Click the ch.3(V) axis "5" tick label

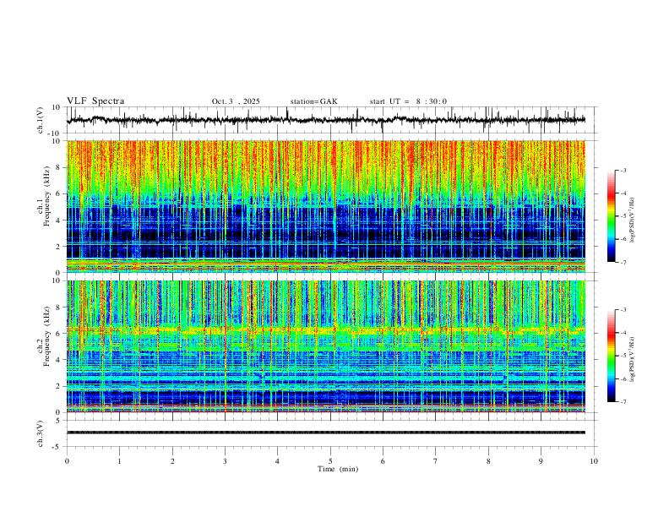coord(59,421)
